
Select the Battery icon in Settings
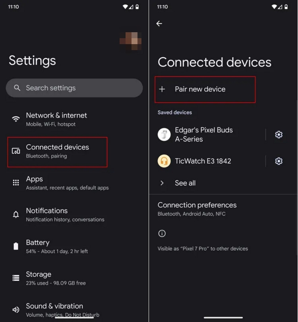tap(15, 246)
